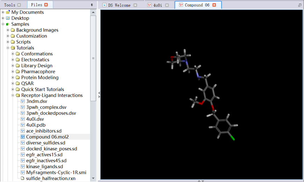Select 3pwh_complex.dsv in the tree
This screenshot has width=304, height=182.
pos(46,107)
